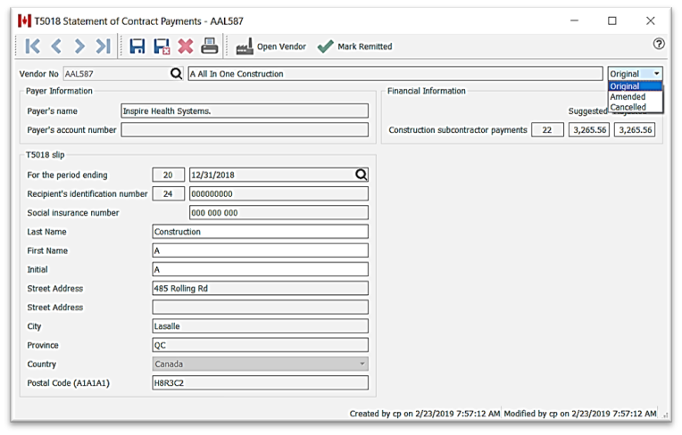Go to the first record
This screenshot has height=435, width=682.
[x=33, y=46]
